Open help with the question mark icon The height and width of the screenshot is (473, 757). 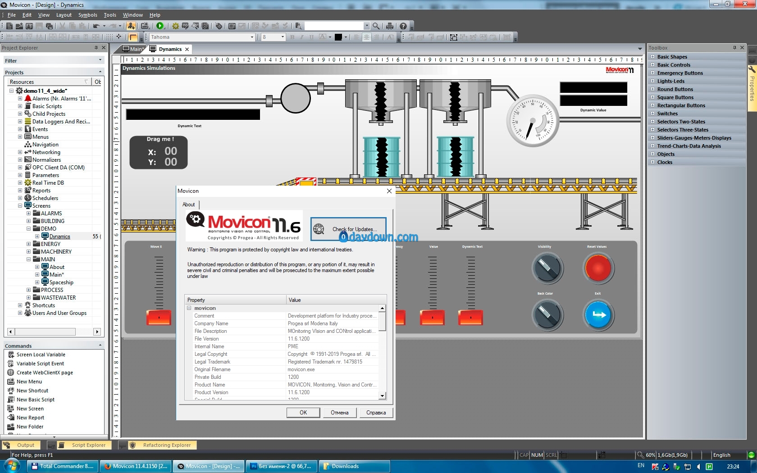tap(403, 26)
